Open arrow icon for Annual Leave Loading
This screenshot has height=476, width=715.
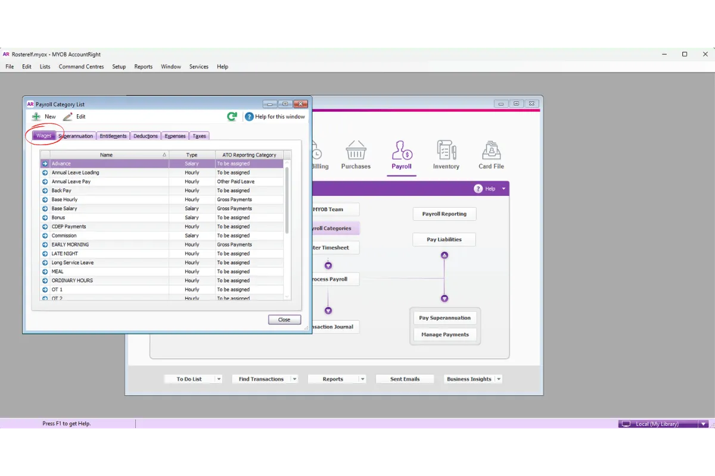[45, 173]
